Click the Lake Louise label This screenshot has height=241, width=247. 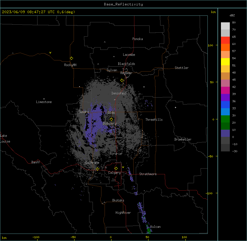(x=5, y=139)
